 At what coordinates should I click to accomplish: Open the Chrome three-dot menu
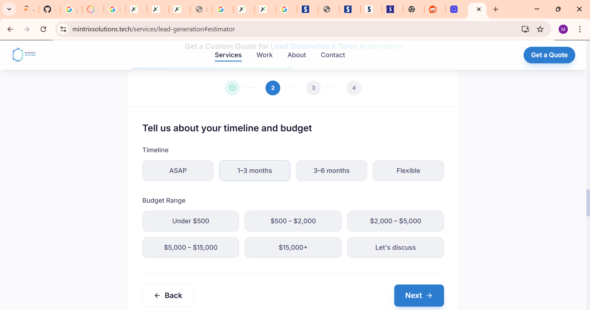[x=580, y=29]
